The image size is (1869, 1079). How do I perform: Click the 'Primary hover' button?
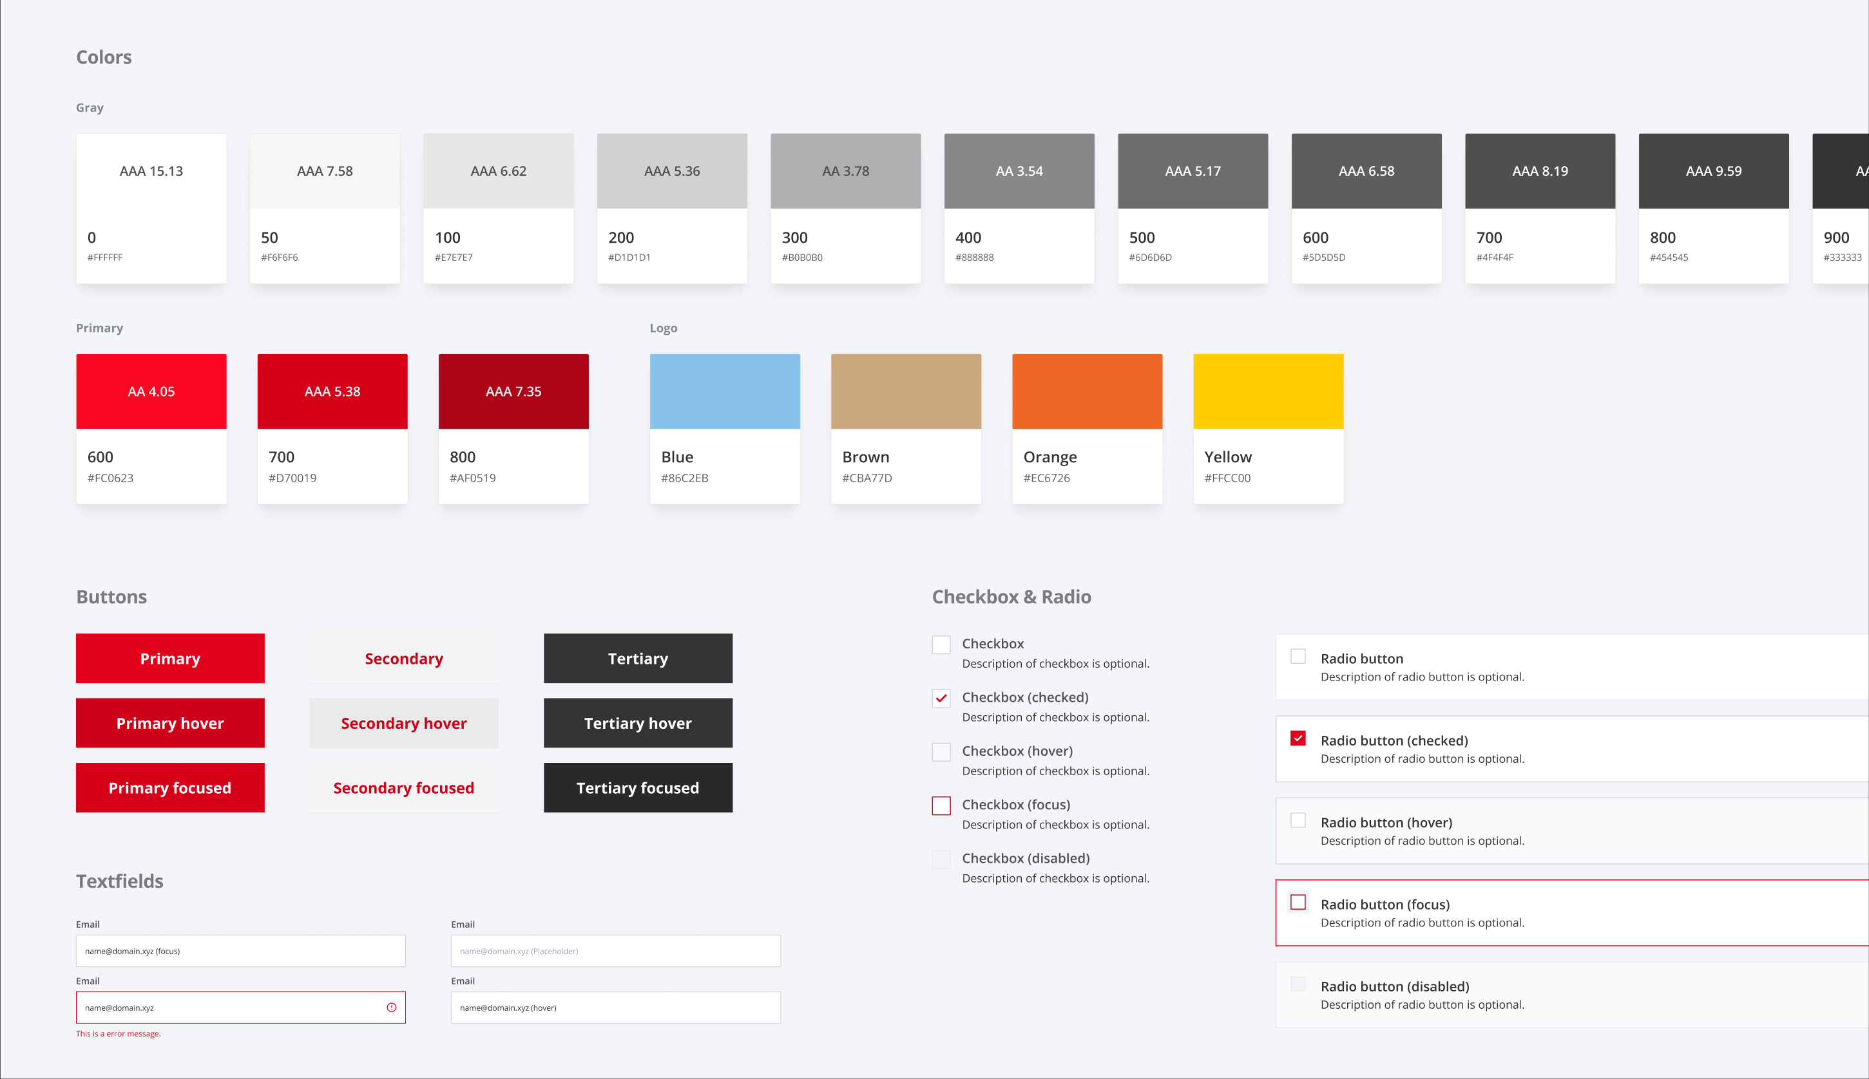click(170, 722)
